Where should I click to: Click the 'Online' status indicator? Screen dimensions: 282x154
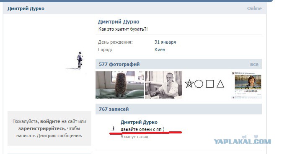click(254, 8)
